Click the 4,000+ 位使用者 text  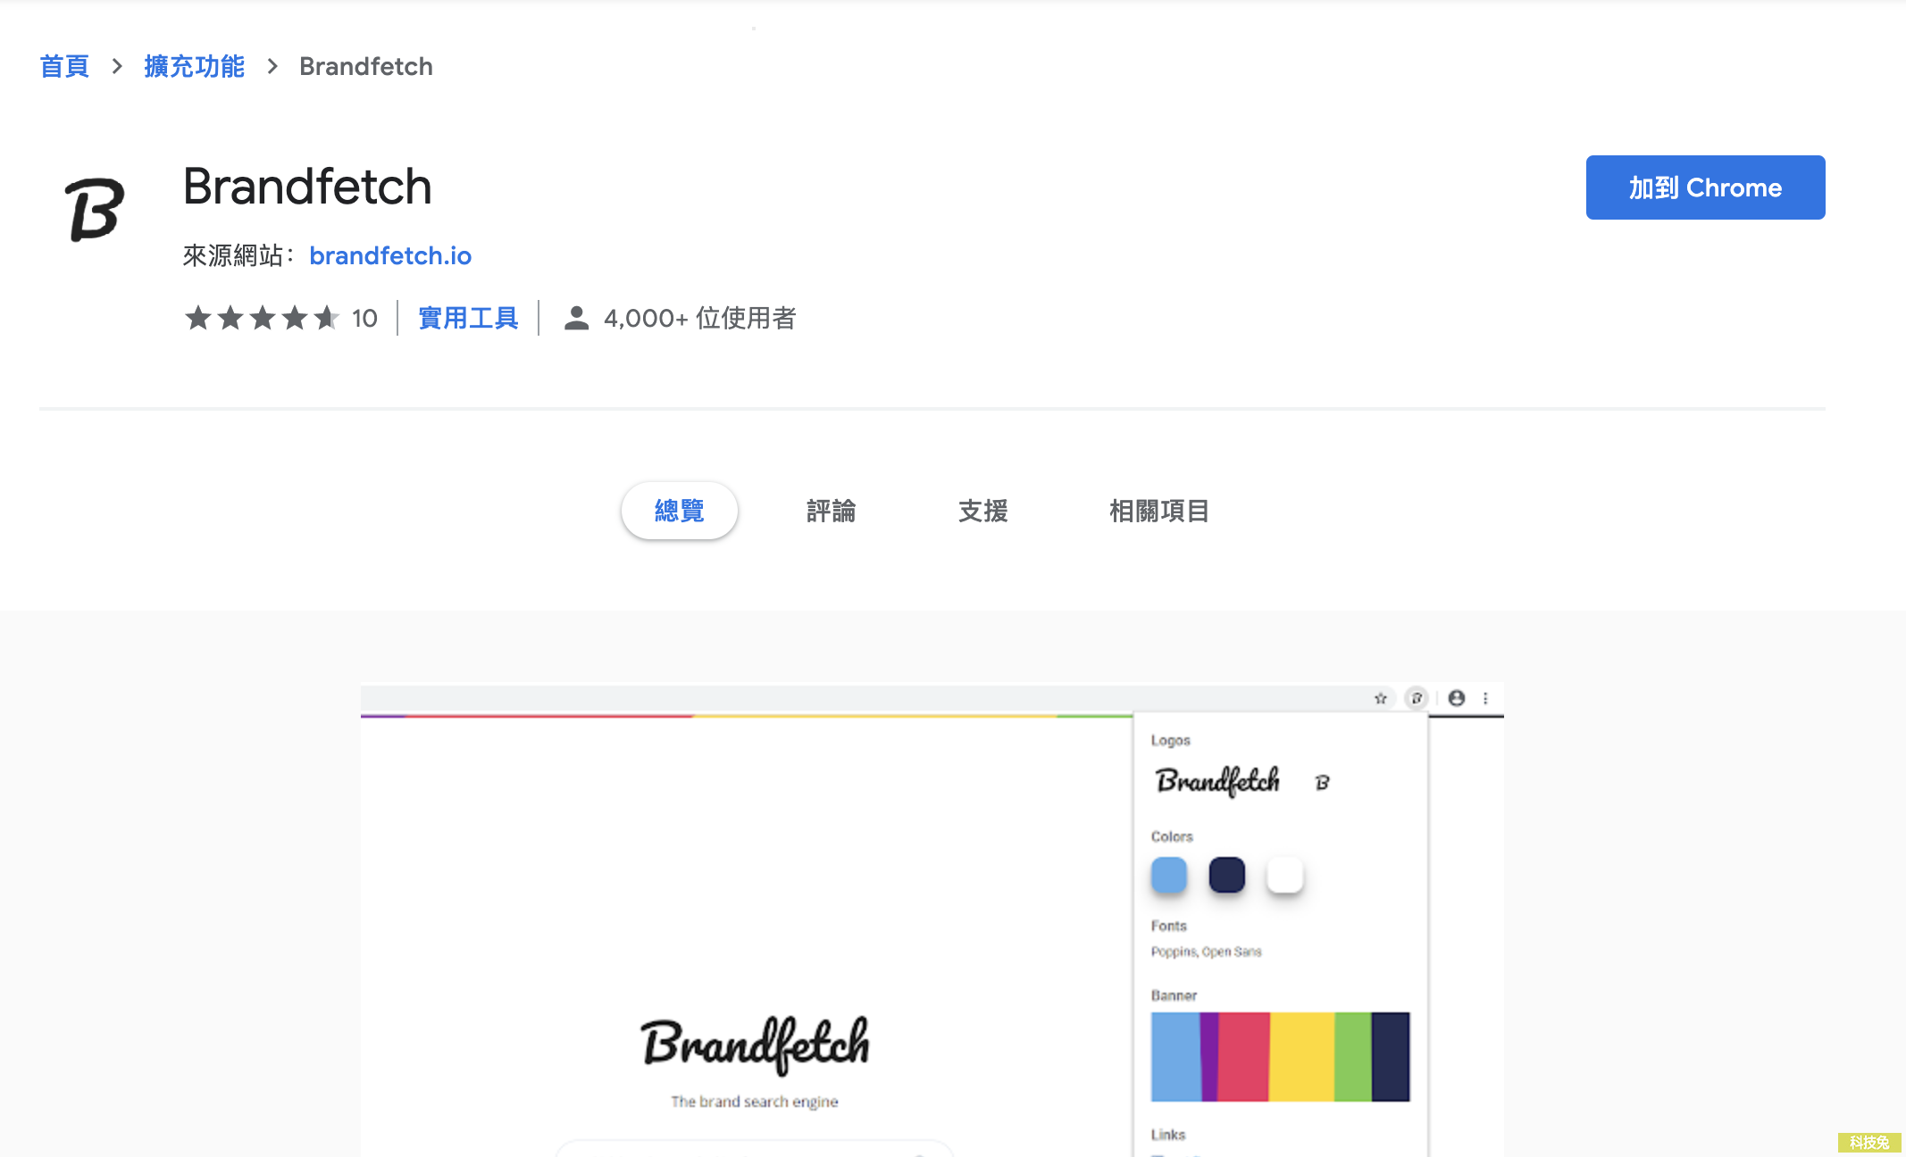pos(700,318)
